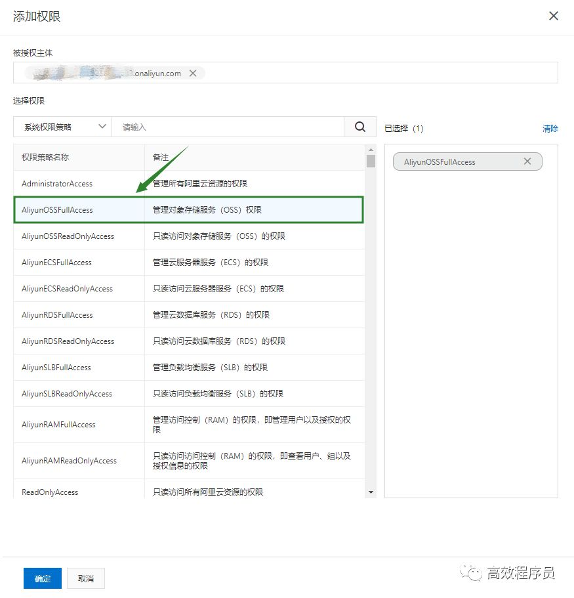Image resolution: width=574 pixels, height=598 pixels.
Task: Click the 只读访问所有阿里云资源的权限 description
Action: (208, 492)
